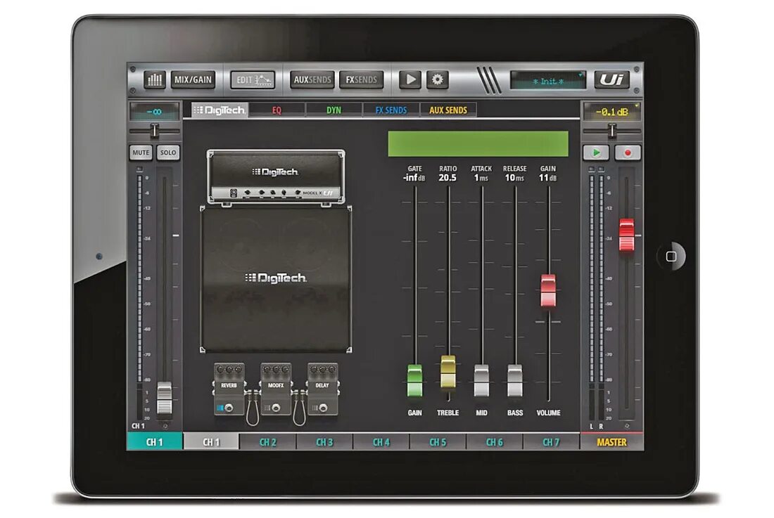Click the MID fader cap
774x518 pixels.
point(481,380)
